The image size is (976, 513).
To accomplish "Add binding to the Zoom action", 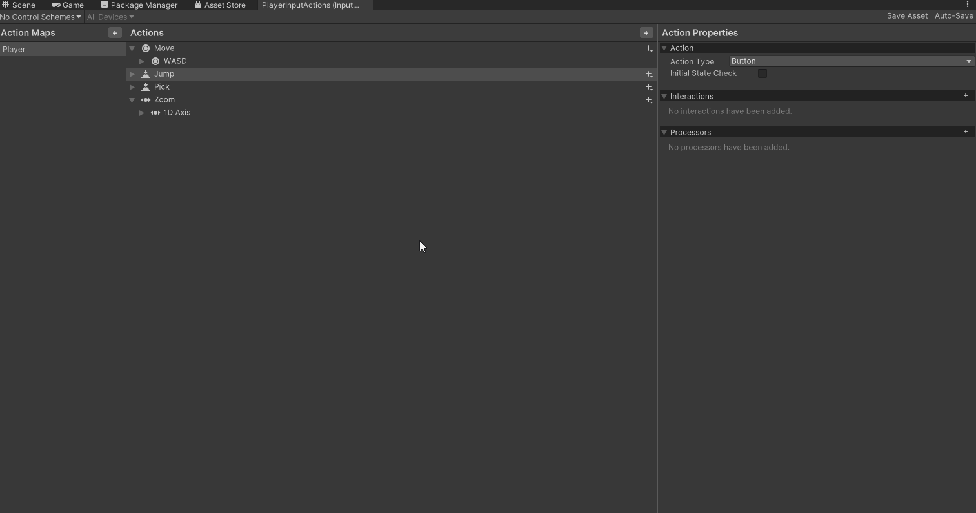I will (649, 100).
